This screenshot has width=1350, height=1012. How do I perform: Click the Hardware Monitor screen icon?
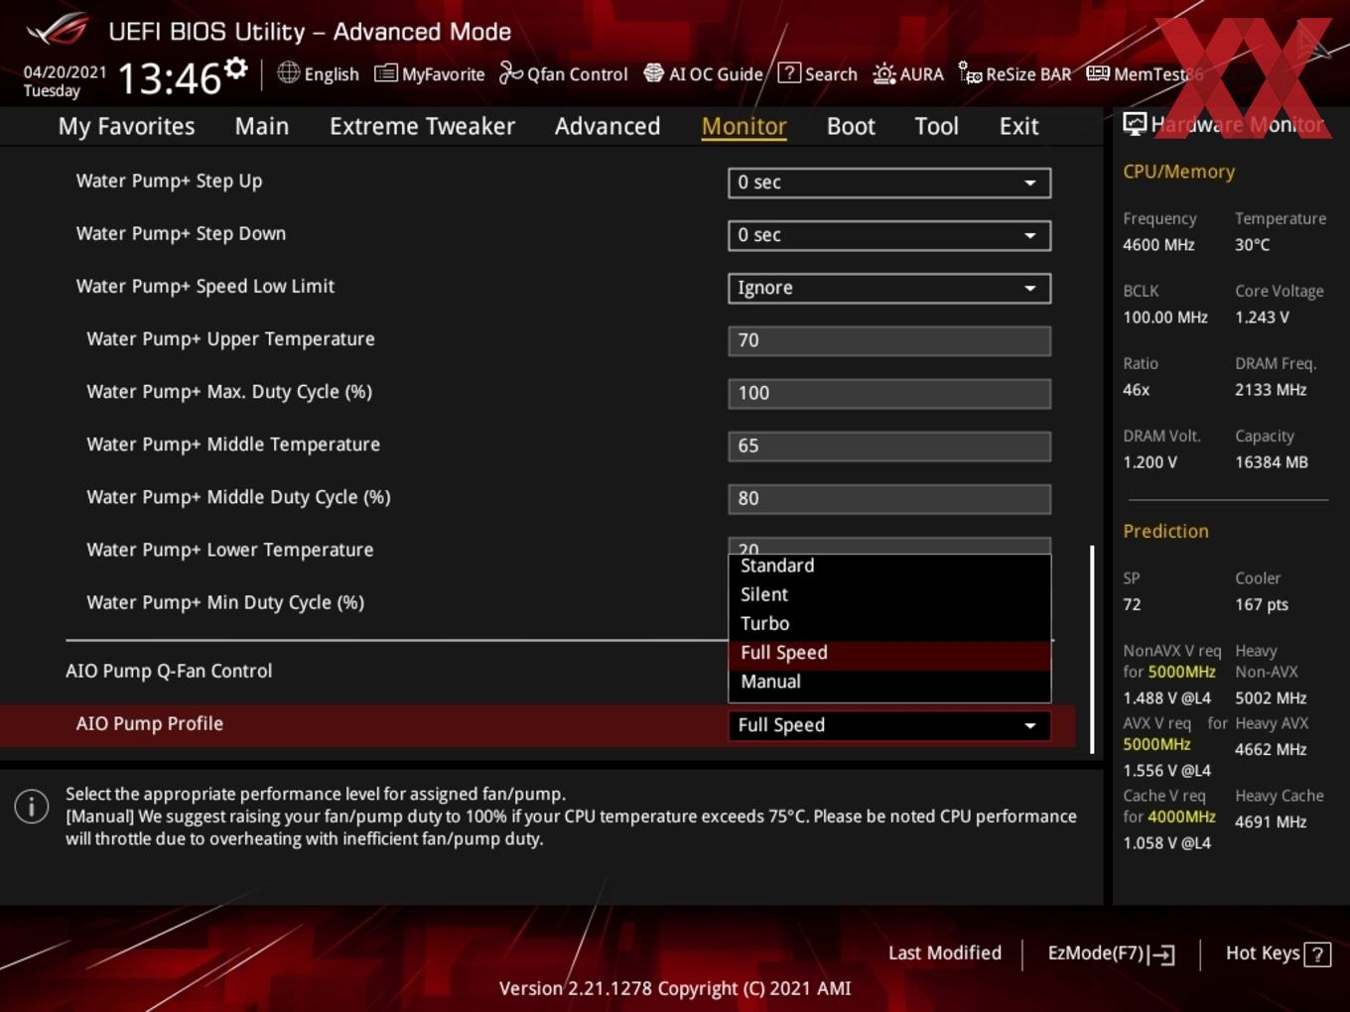1135,124
